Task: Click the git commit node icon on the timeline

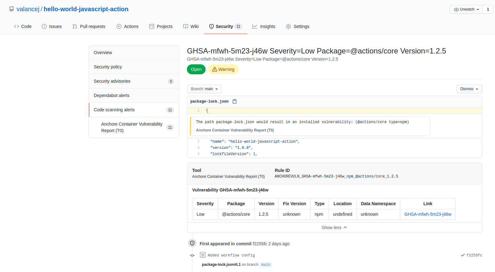Action: pyautogui.click(x=192, y=255)
